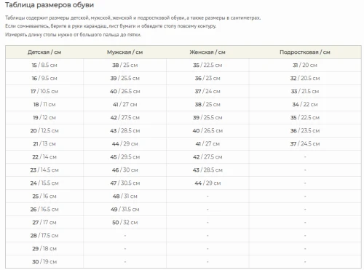
Task: Click the cell '21 / 13 см'
Action: [x=44, y=144]
